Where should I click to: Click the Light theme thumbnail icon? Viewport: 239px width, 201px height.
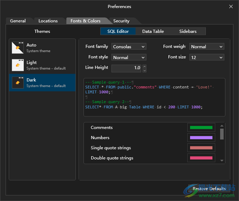[18, 65]
